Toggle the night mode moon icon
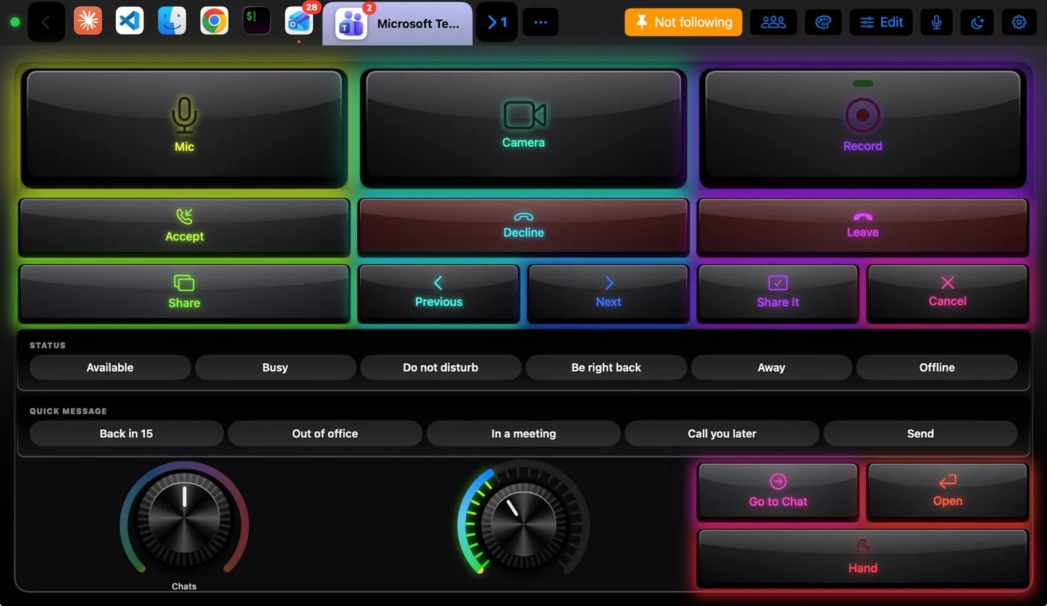Viewport: 1047px width, 606px height. tap(977, 22)
